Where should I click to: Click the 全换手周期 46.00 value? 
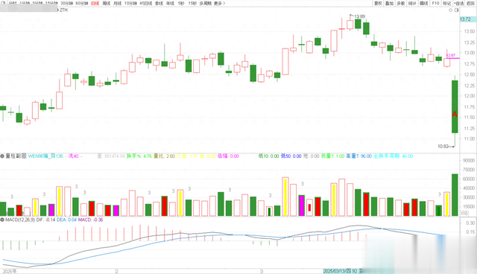pos(393,156)
